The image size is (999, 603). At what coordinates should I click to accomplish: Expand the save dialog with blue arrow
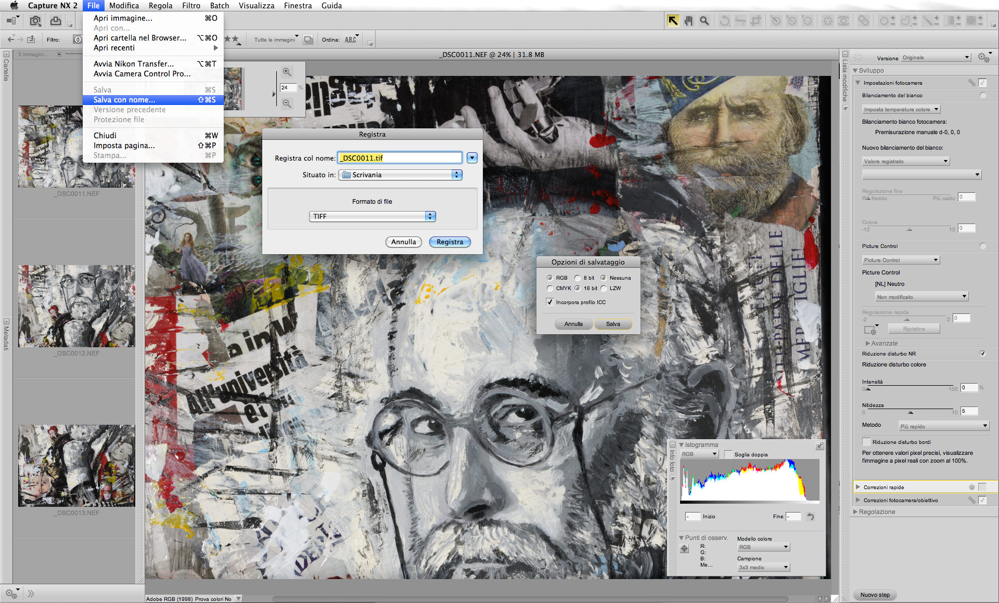pos(472,158)
